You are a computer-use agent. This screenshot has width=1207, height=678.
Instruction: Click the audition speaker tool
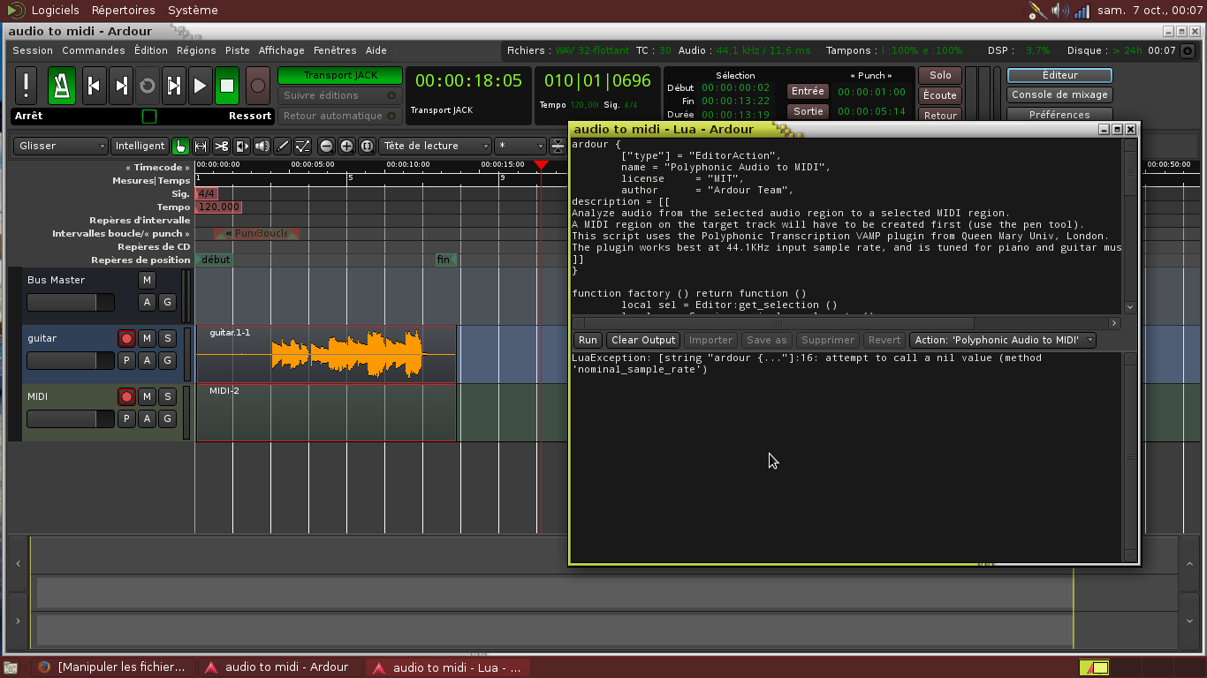[262, 147]
